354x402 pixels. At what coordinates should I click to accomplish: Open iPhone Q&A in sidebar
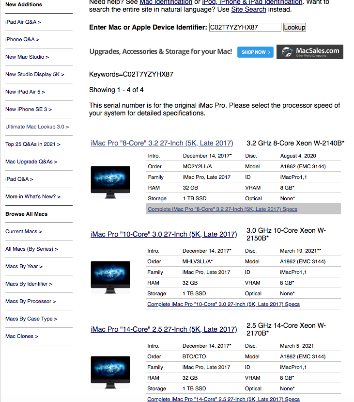(x=22, y=39)
